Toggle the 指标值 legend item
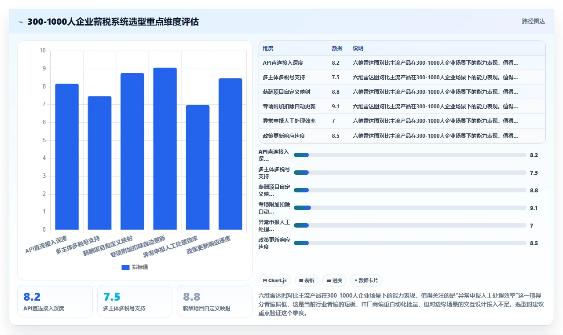The height and width of the screenshot is (335, 563). tap(135, 267)
